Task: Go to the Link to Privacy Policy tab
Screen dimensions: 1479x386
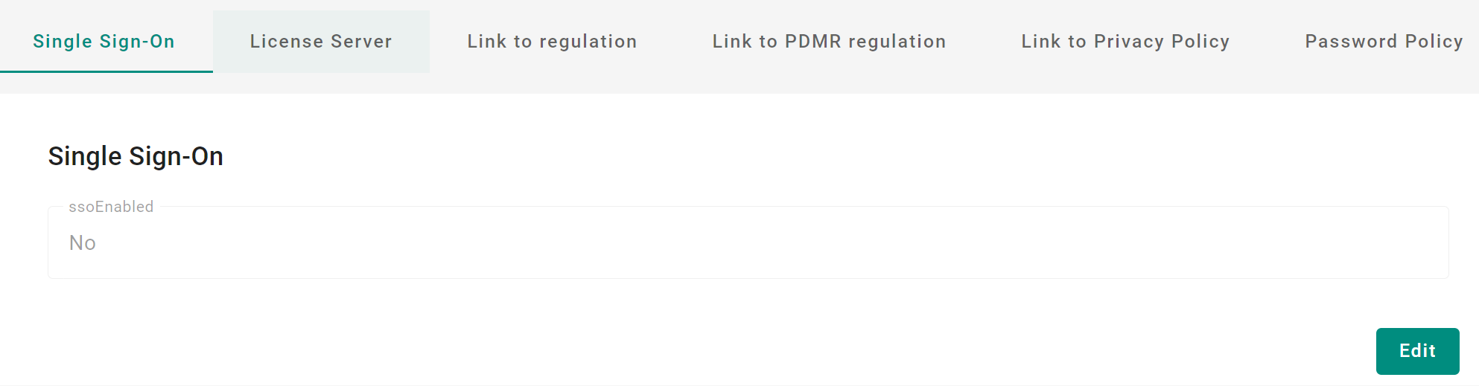Action: pyautogui.click(x=1125, y=42)
